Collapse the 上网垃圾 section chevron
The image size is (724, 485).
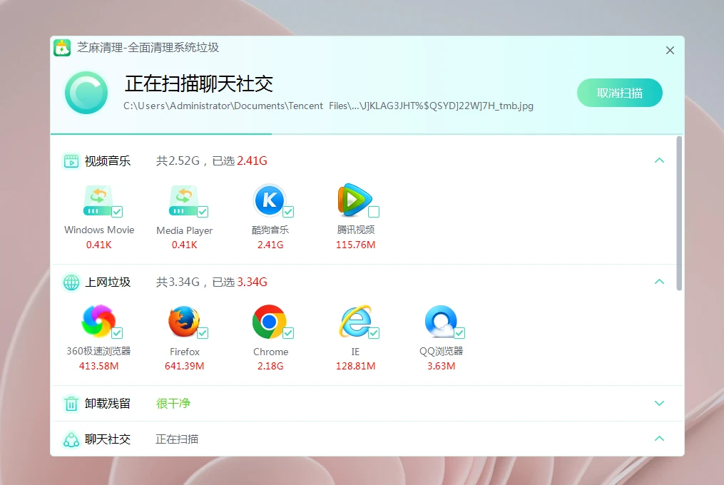[659, 282]
